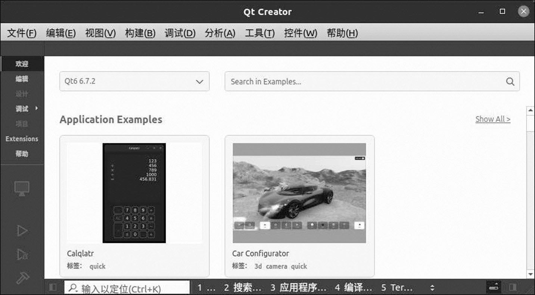Open the 2 搜索... output pane
The image size is (535, 295).
point(243,288)
